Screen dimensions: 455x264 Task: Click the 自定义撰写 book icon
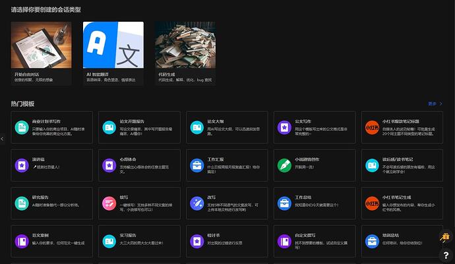point(284,240)
